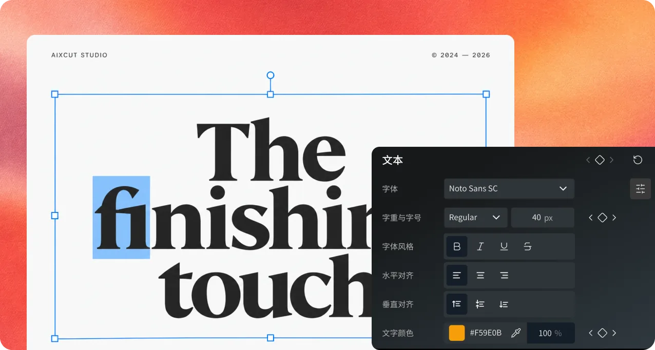Click the 字体 label
The height and width of the screenshot is (350, 655).
(x=390, y=189)
